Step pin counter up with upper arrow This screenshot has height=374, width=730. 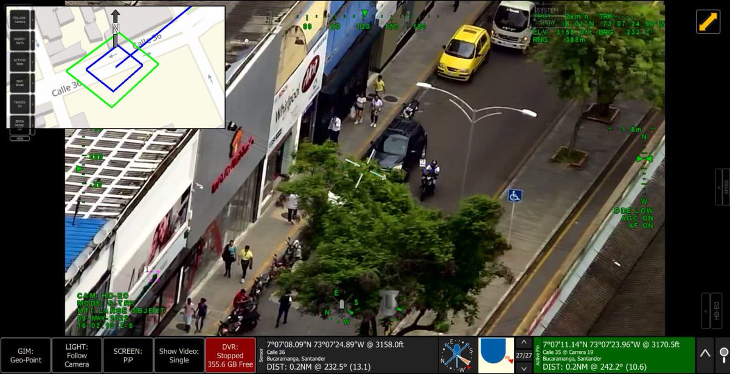(524, 343)
